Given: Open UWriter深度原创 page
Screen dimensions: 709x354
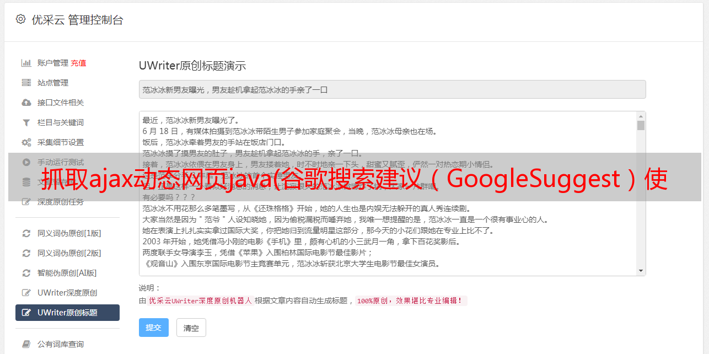Looking at the screenshot, I should coord(67,293).
